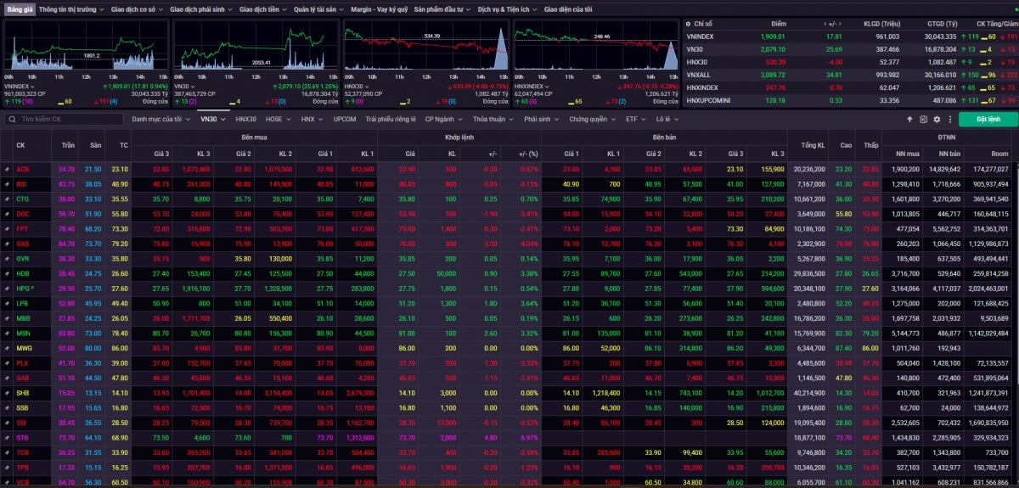Open the three-dot more options menu
Screen dimensions: 1019x488
coord(950,120)
